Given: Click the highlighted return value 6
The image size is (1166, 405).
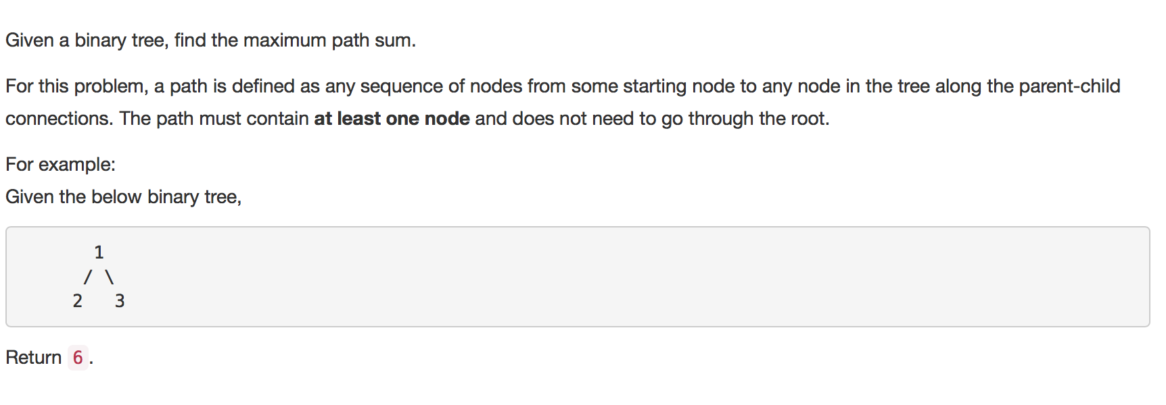Looking at the screenshot, I should (x=78, y=357).
